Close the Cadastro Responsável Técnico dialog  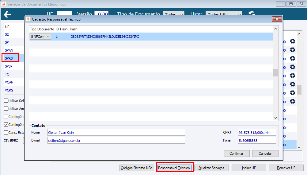[277, 19]
